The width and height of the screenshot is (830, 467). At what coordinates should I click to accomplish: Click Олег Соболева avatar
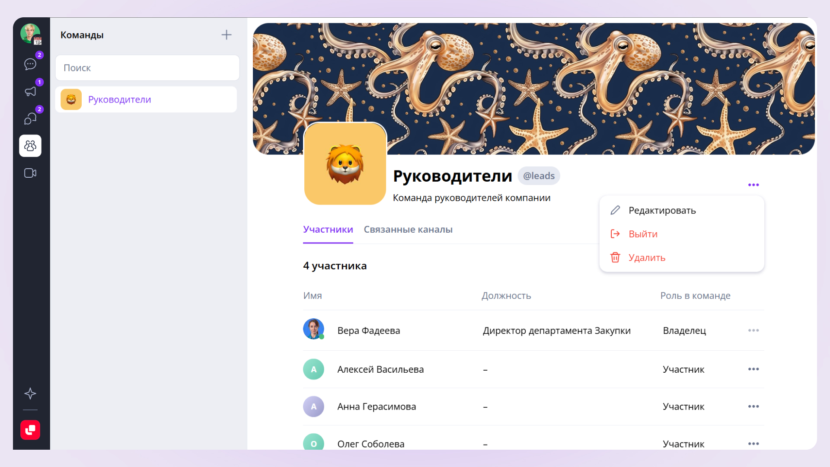click(x=313, y=442)
